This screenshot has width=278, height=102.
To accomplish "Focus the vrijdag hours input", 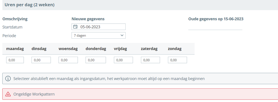I will (123, 60).
